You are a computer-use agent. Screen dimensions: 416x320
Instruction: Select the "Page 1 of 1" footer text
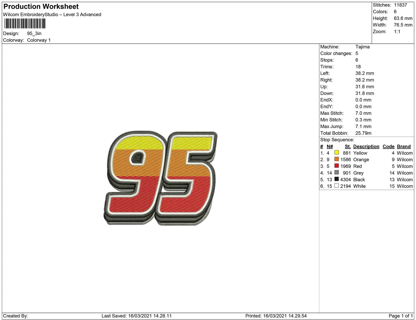[x=401, y=316]
